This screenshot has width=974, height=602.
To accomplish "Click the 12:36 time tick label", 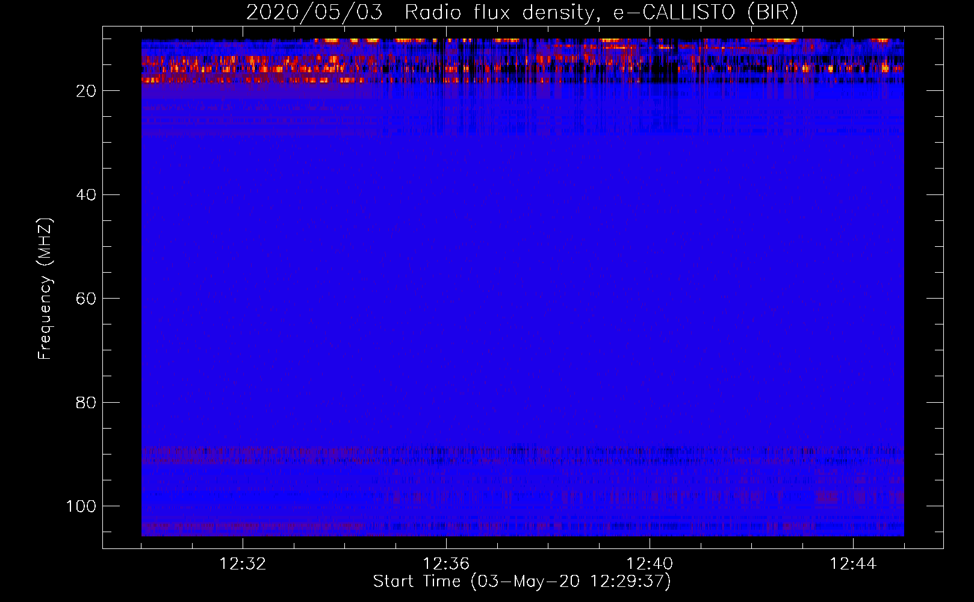I will [x=446, y=564].
